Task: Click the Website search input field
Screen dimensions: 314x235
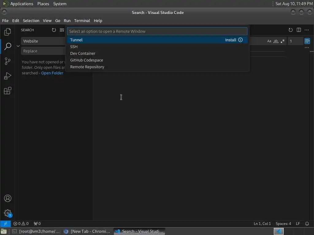Action: (x=43, y=41)
